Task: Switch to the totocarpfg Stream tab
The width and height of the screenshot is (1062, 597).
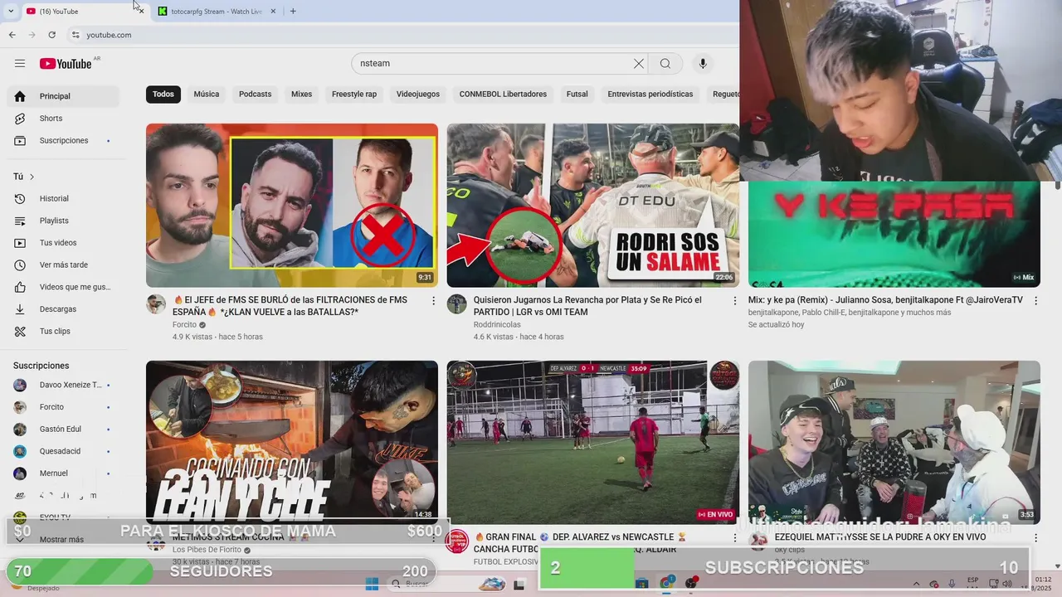Action: pyautogui.click(x=216, y=11)
